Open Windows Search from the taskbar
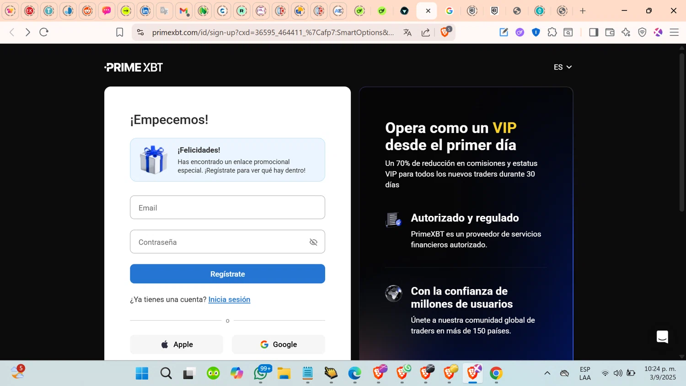This screenshot has width=686, height=386. tap(166, 374)
